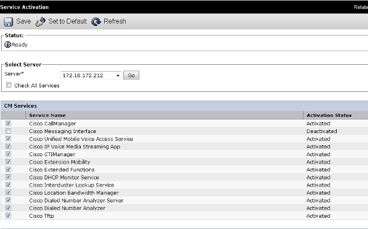
Task: Click the Cisco Extended Functions service name
Action: [62, 170]
